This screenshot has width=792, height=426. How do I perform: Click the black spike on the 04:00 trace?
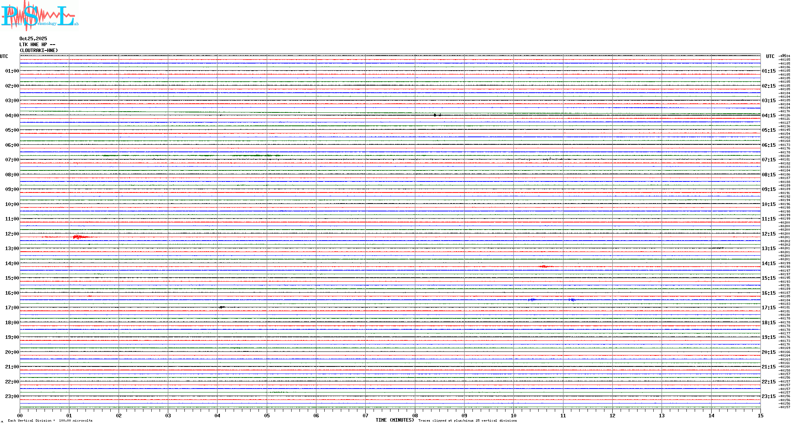(435, 115)
